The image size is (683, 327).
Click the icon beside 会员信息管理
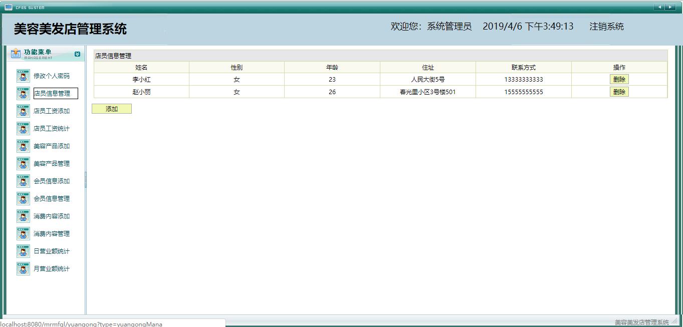pyautogui.click(x=23, y=199)
